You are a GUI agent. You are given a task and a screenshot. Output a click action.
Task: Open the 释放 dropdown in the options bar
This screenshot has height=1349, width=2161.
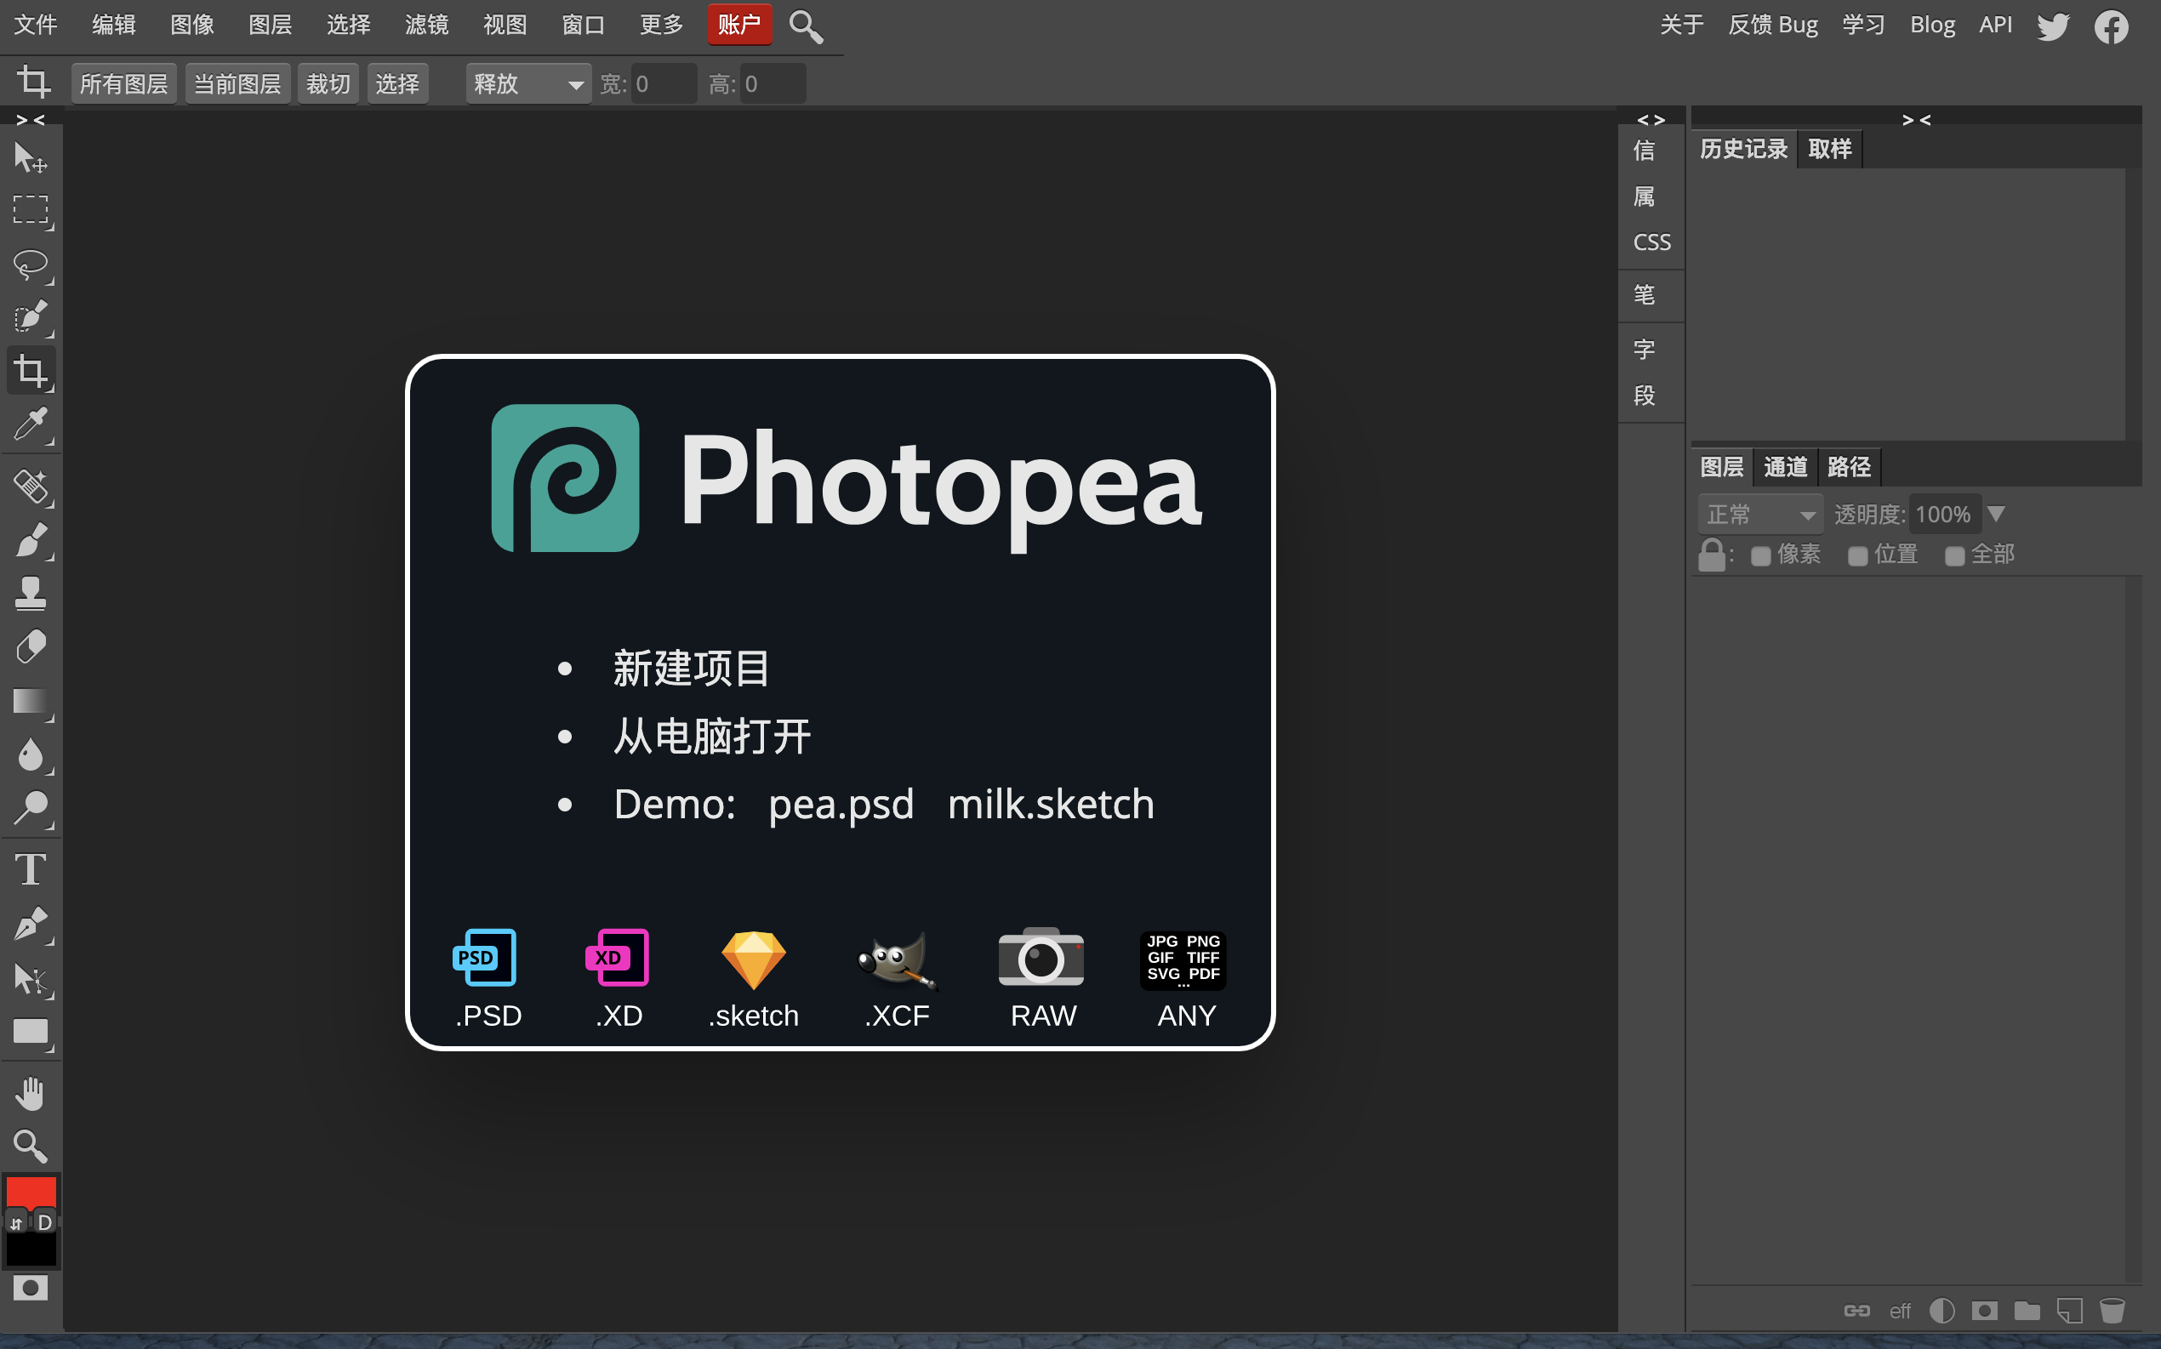coord(528,83)
